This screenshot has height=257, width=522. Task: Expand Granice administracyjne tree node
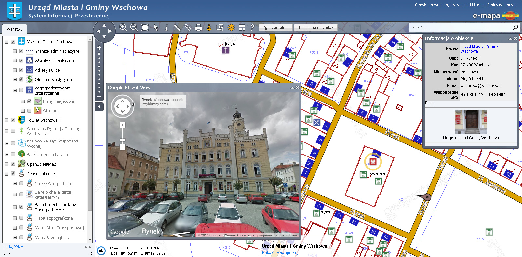(x=15, y=51)
